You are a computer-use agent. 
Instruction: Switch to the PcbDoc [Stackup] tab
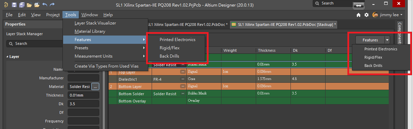[284, 24]
